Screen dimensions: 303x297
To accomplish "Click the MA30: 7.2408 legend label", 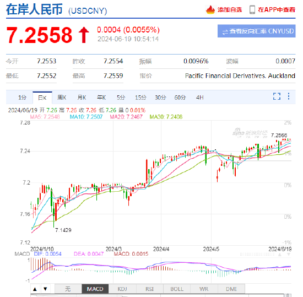I will point(166,117).
